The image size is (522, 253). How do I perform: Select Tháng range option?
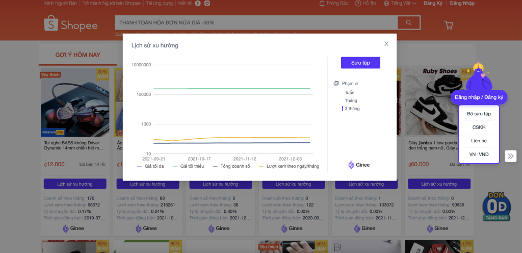tap(351, 100)
